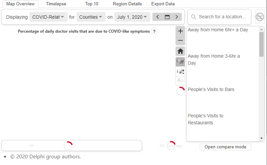
Task: Open the Region Details tab
Action: tap(127, 4)
